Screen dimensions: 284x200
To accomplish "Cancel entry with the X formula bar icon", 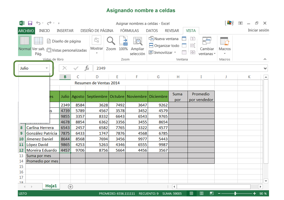I will point(65,68).
